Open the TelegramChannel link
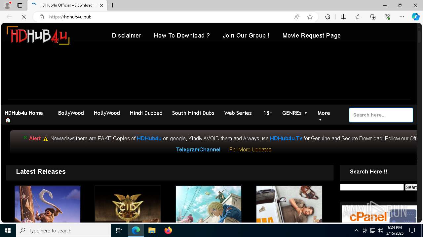This screenshot has height=237, width=423. pos(198,149)
